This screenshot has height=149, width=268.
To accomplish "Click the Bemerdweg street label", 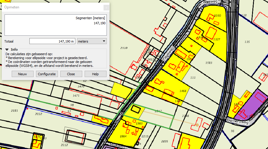I will coord(238,121).
